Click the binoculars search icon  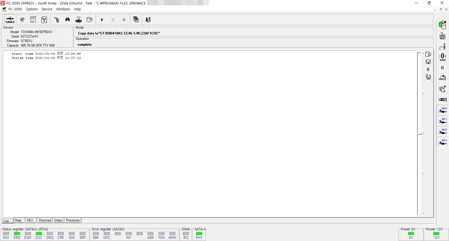click(x=68, y=20)
